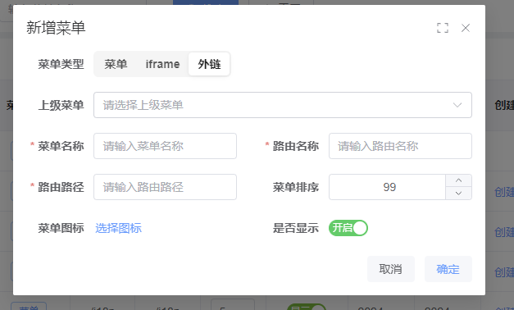Screen dimensions: 514x310
Task: Toggle the 是否显示 switch off
Action: point(348,228)
